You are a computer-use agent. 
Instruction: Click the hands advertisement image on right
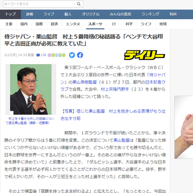184,127
